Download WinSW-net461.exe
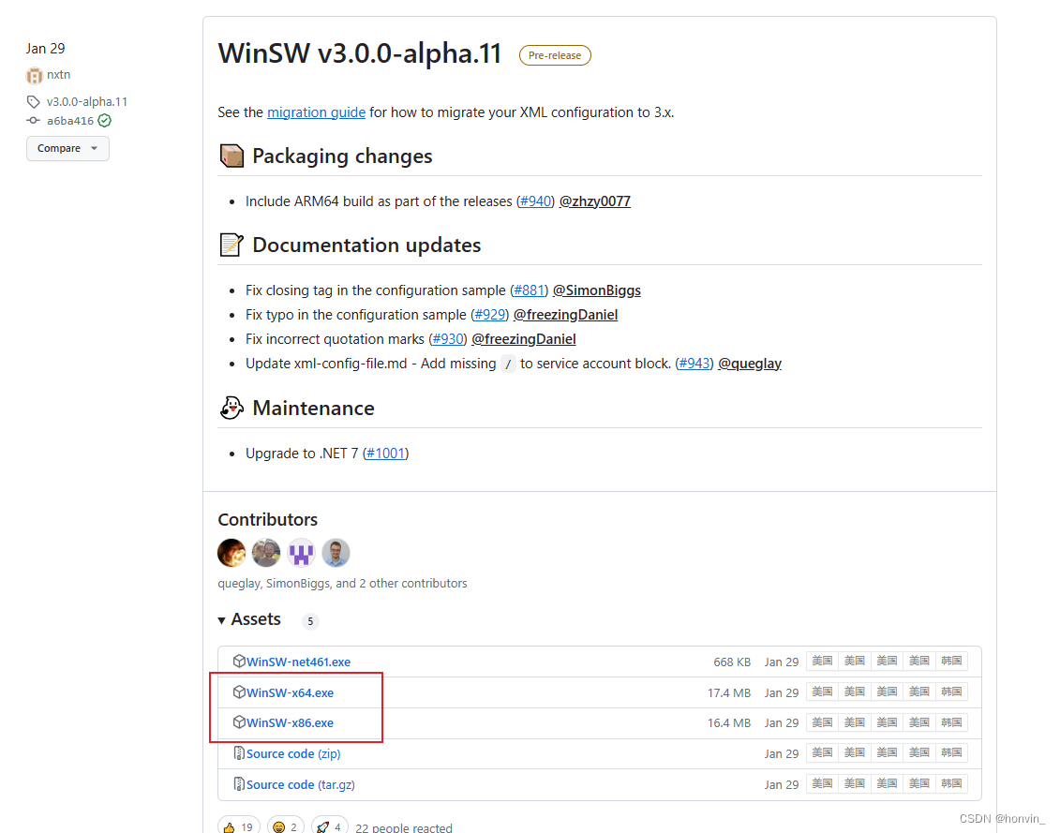 (298, 662)
